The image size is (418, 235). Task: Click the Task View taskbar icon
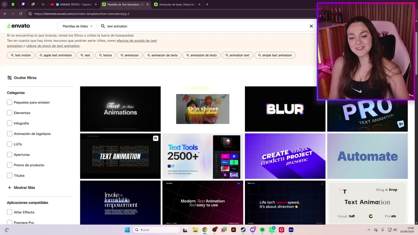185,230
